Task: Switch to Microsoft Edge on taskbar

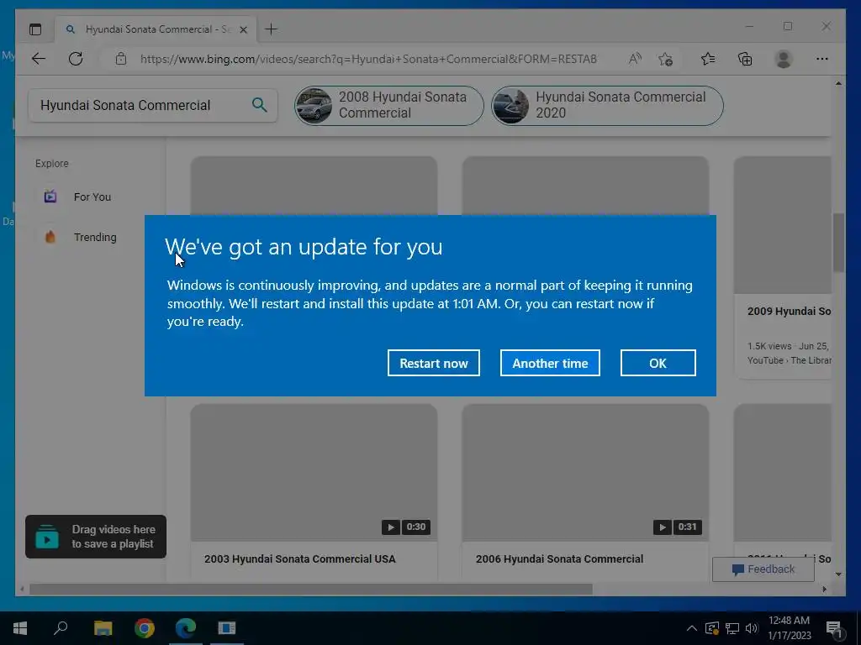Action: (x=186, y=628)
